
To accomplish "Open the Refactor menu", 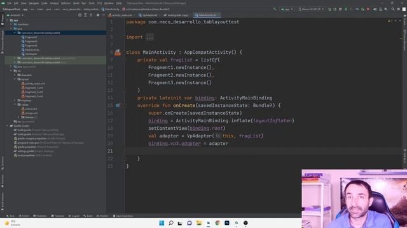I will tap(66, 3).
